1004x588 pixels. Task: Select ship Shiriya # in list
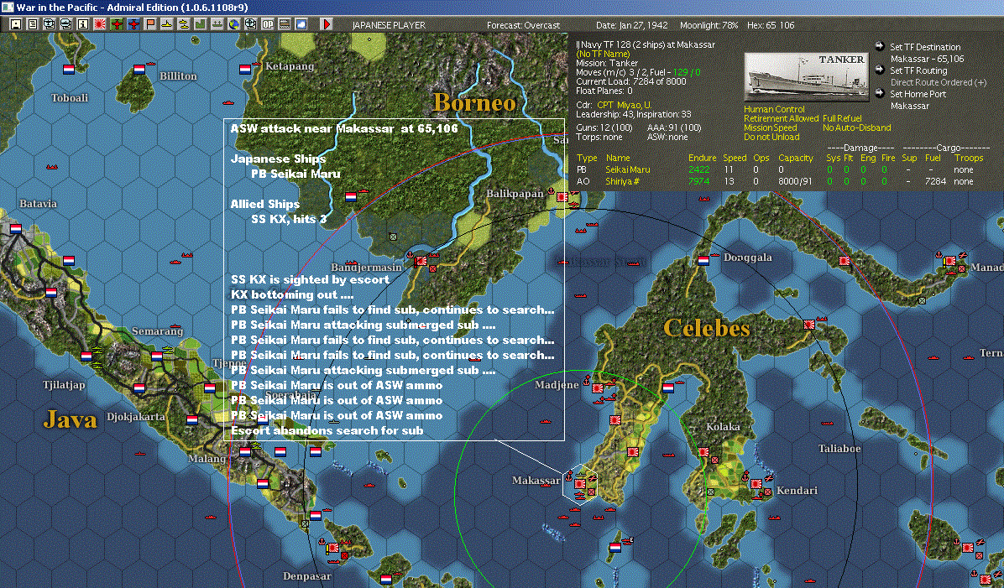coord(622,181)
